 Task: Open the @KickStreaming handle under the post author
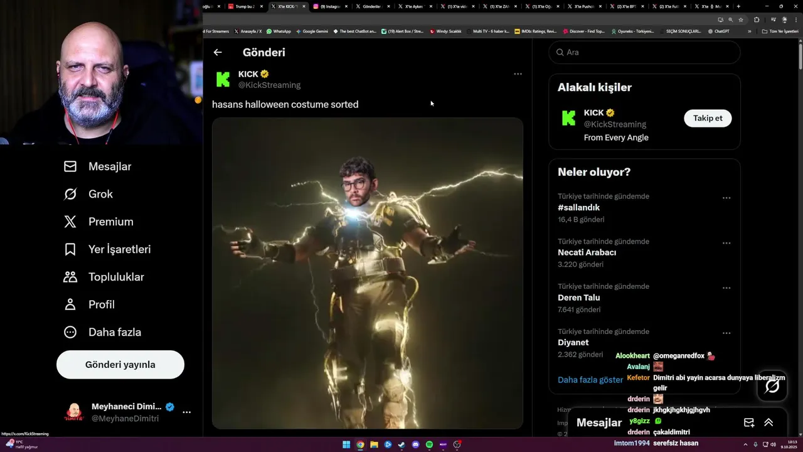click(269, 85)
